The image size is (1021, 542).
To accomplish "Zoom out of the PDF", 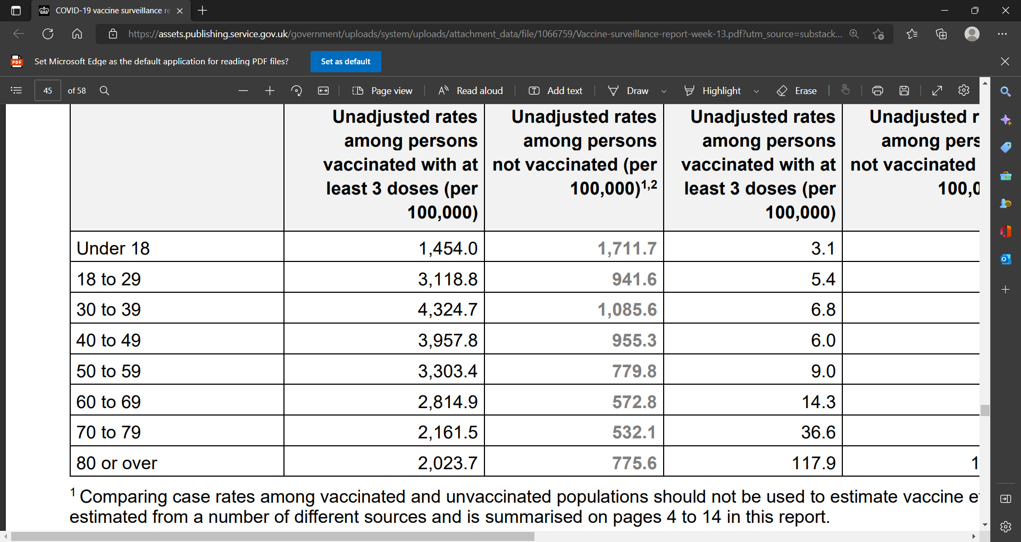I will (x=244, y=91).
